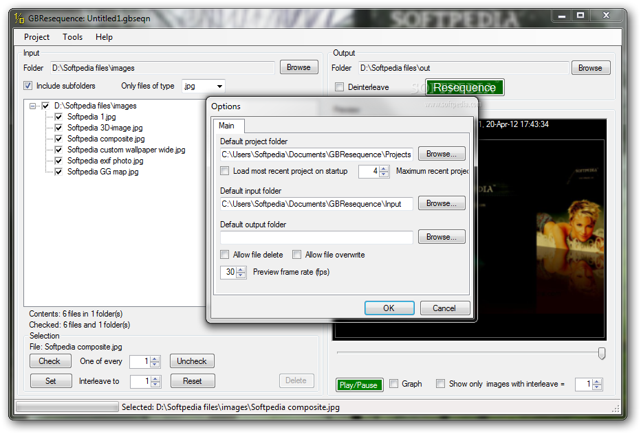641x434 pixels.
Task: Toggle Include subfolders checkbox
Action: (x=28, y=86)
